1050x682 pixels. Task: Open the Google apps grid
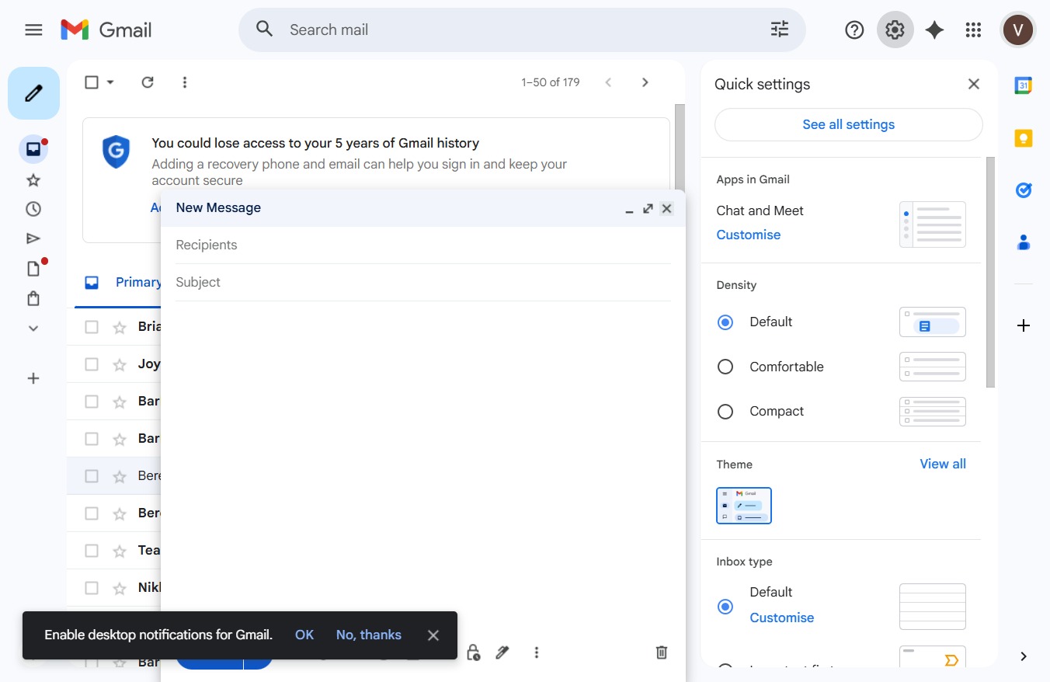(x=973, y=30)
